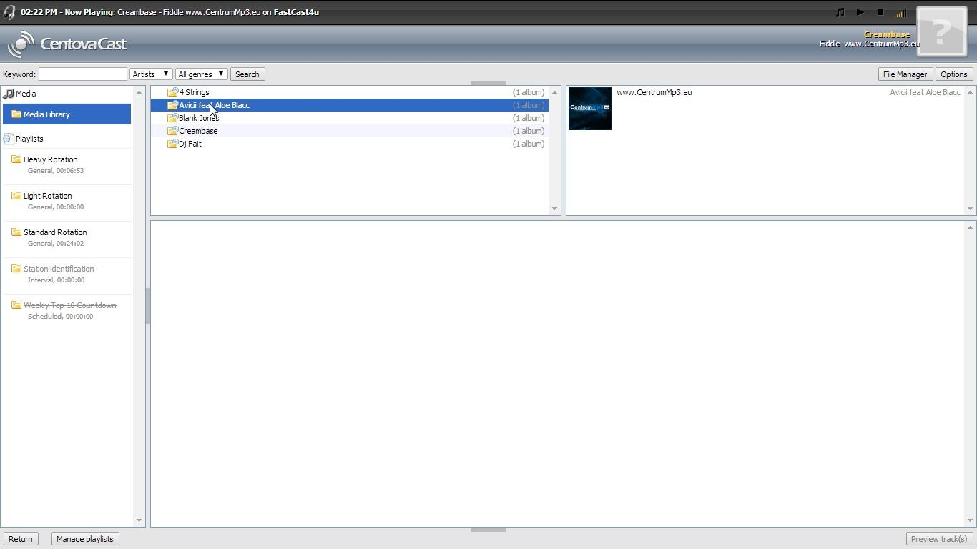Click the sidebar scroll down arrow
This screenshot has height=549, width=977.
[x=139, y=521]
